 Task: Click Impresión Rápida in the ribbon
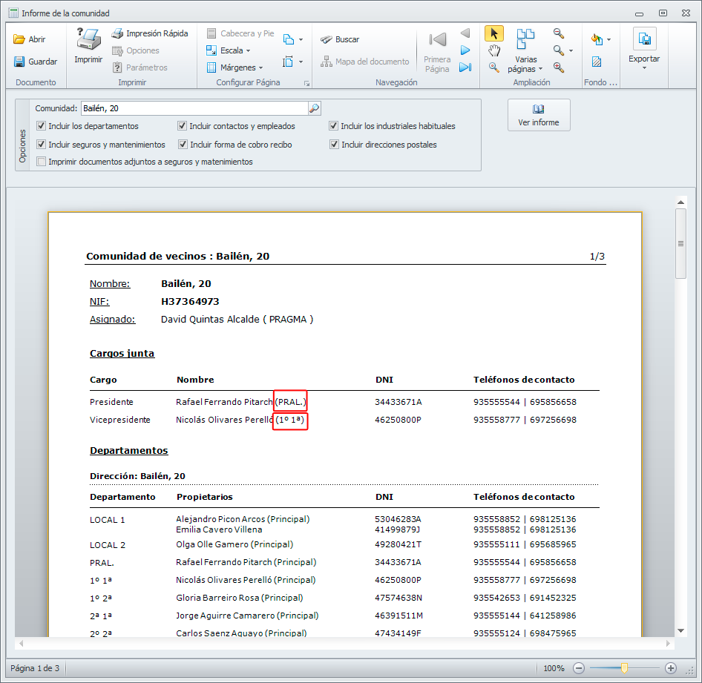click(149, 33)
